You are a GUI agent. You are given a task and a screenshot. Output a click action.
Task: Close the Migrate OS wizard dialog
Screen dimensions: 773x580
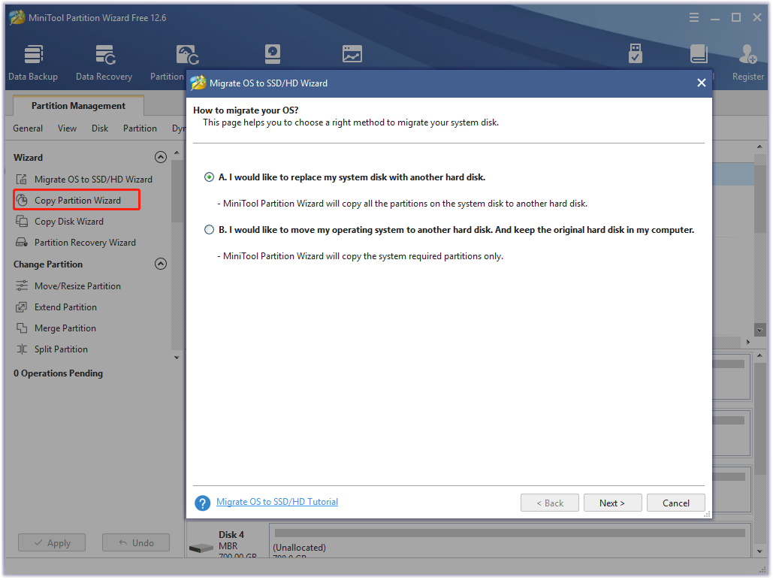(x=701, y=83)
